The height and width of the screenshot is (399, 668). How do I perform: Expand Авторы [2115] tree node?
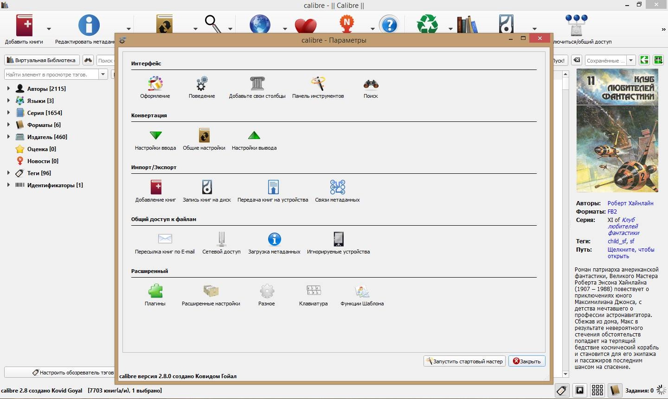click(8, 89)
